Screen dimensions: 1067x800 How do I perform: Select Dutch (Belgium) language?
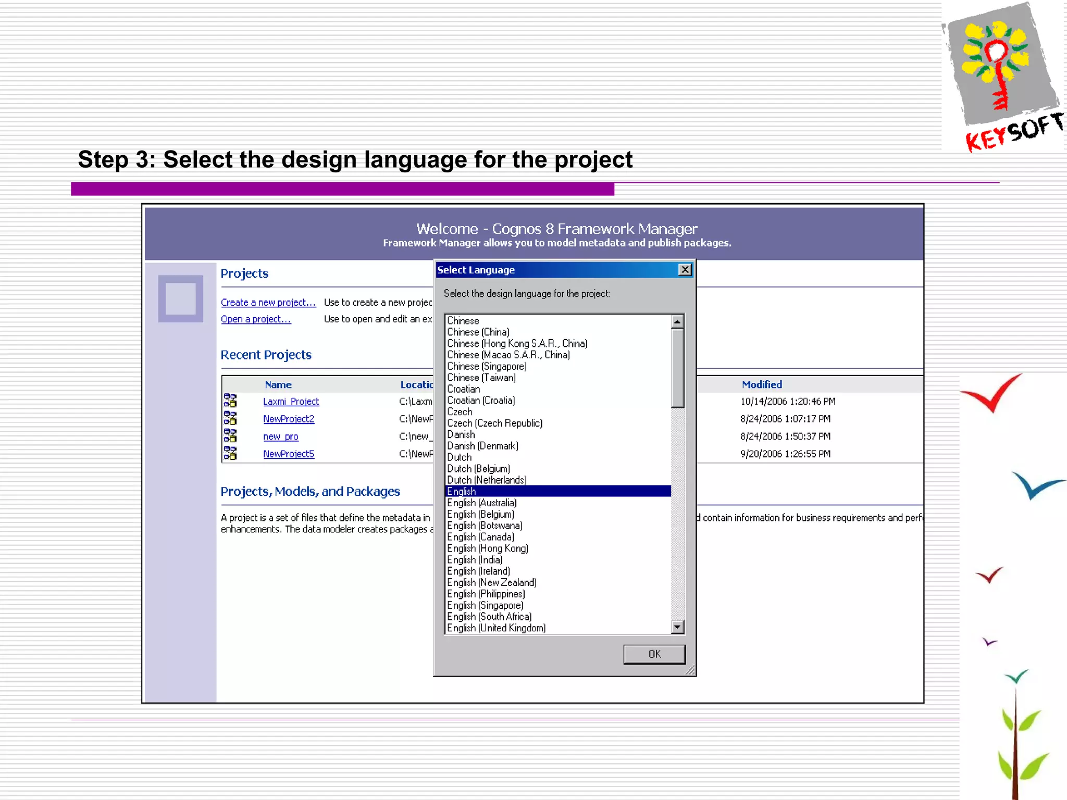559,469
